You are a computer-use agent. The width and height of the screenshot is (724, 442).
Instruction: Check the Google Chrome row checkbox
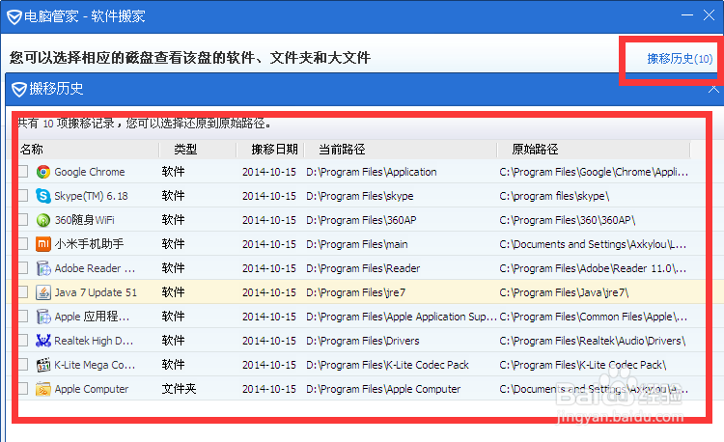[x=22, y=172]
